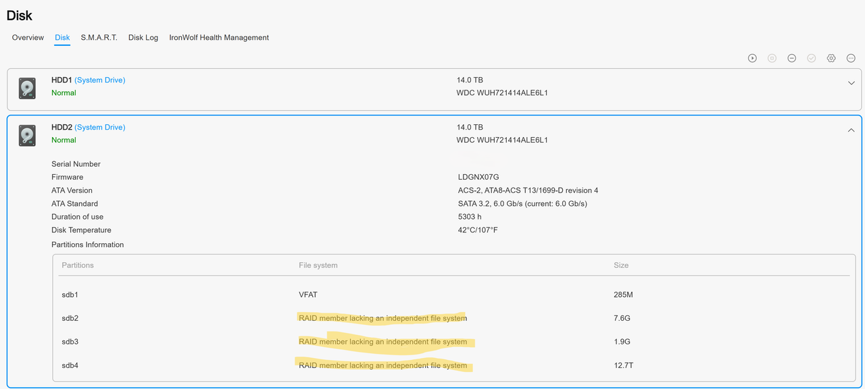The image size is (865, 389).
Task: Click HDD1's Normal status text
Action: [x=64, y=93]
